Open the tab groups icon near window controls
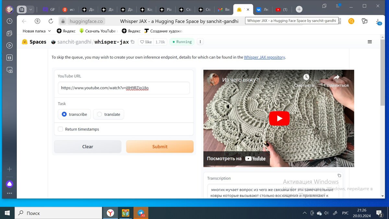This screenshot has width=389, height=219. pyautogui.click(x=324, y=6)
